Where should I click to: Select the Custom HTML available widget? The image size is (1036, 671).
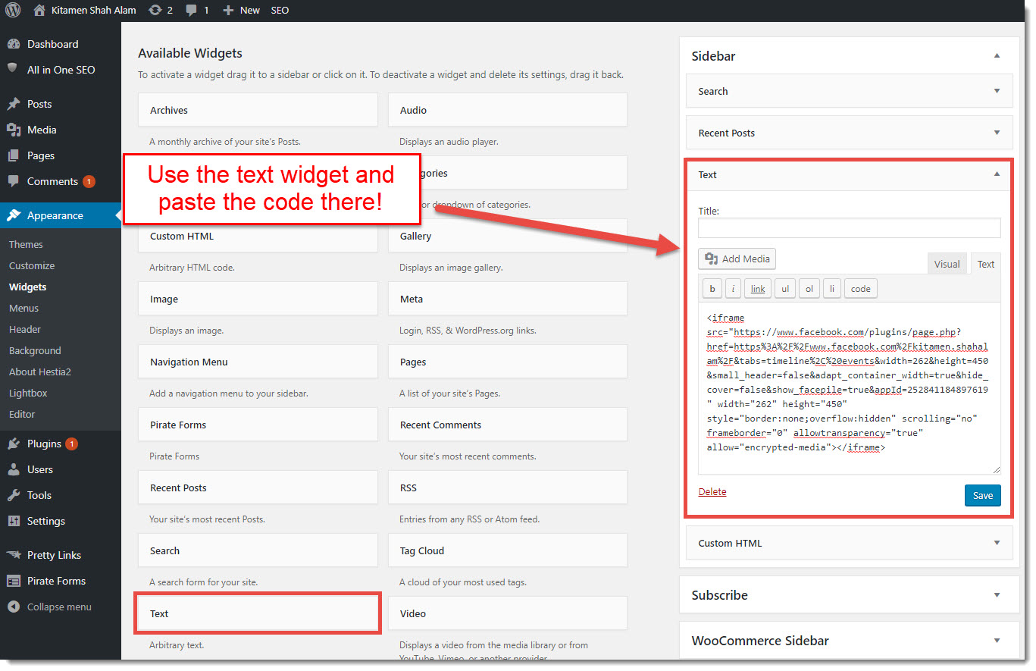click(258, 236)
